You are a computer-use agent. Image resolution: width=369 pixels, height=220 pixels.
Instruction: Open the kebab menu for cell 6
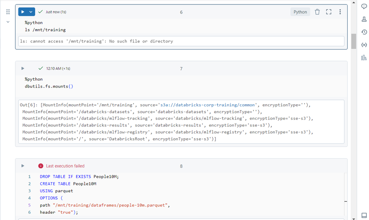340,12
